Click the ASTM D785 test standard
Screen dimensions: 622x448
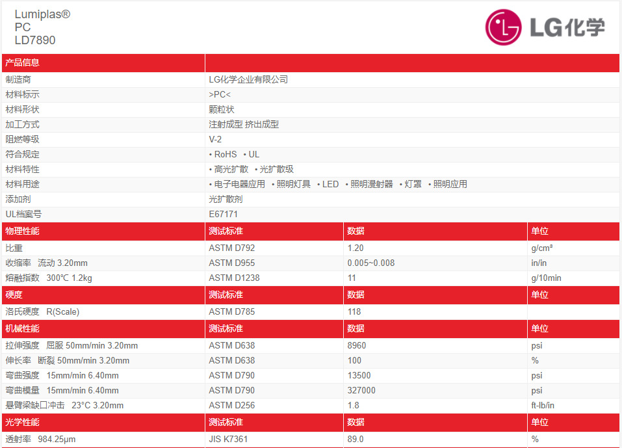click(x=232, y=311)
